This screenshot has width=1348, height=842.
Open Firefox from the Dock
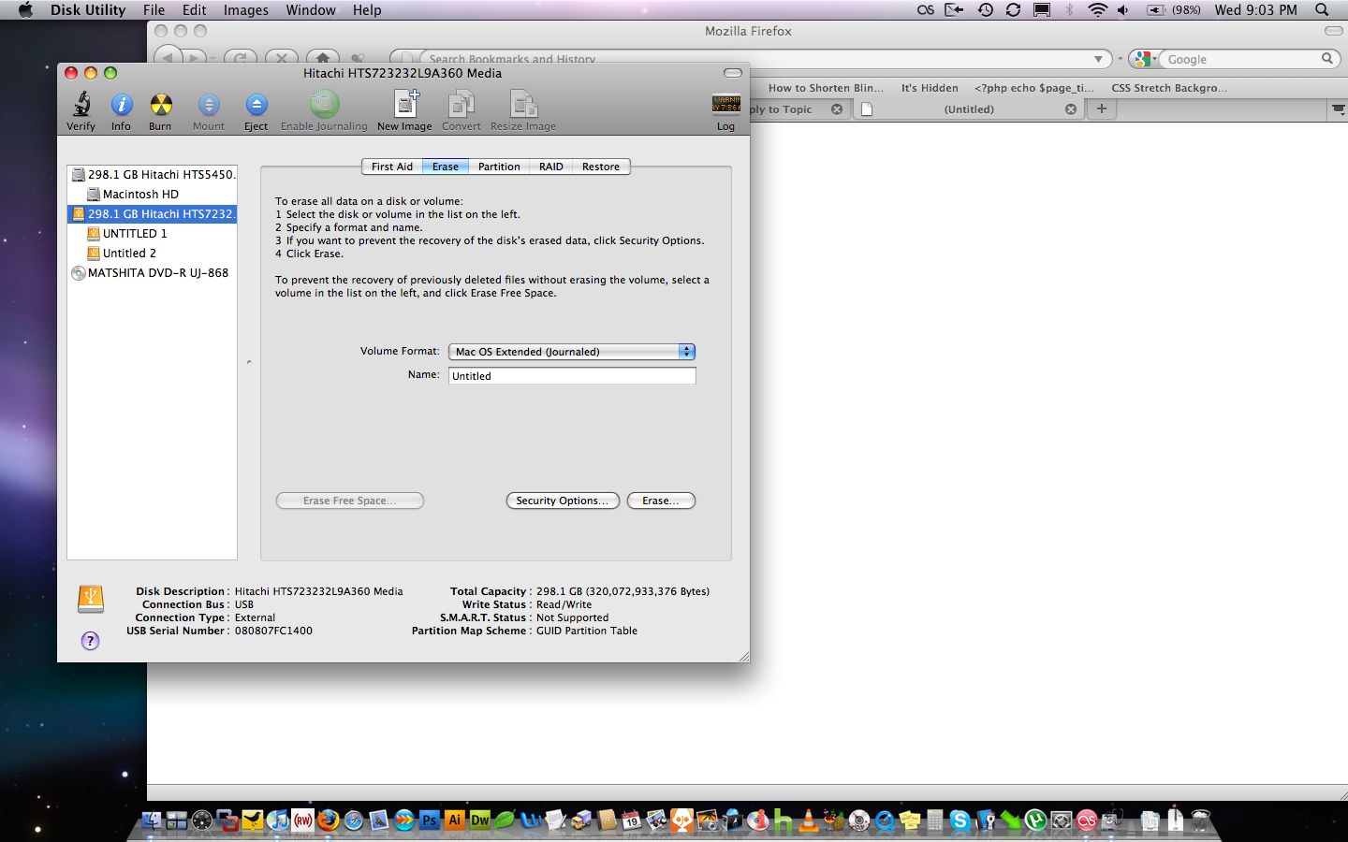pos(329,820)
